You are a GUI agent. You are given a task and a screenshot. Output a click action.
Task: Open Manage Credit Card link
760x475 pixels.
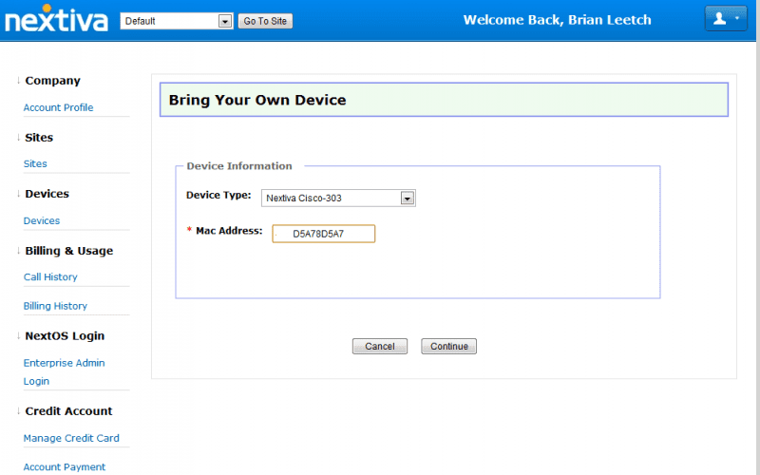coord(71,438)
